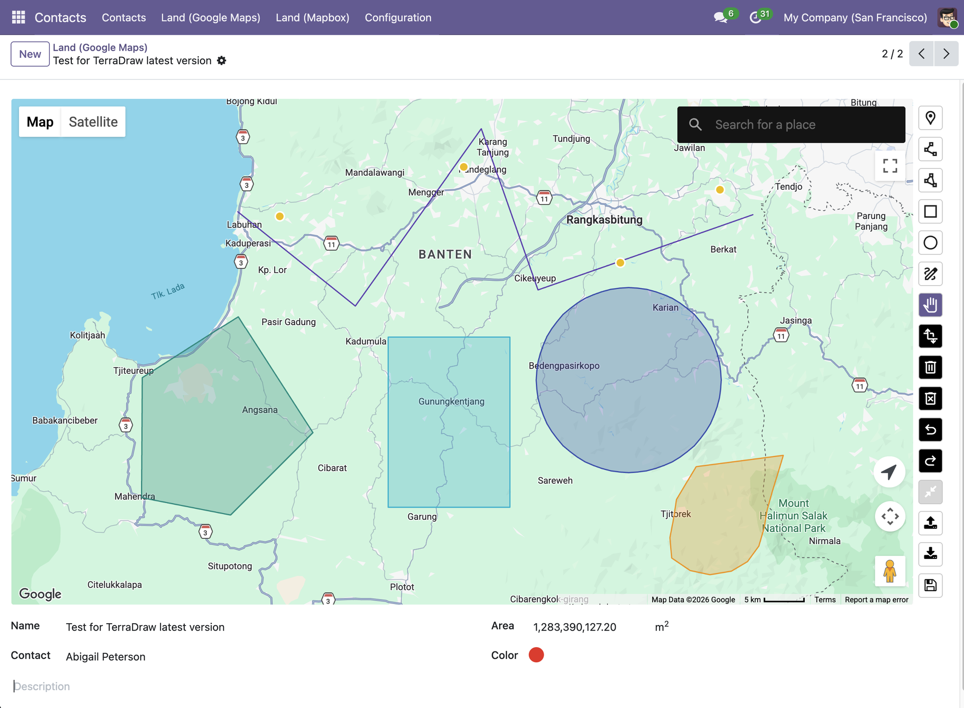Viewport: 964px width, 708px height.
Task: Open the Contacts menu item
Action: 124,18
